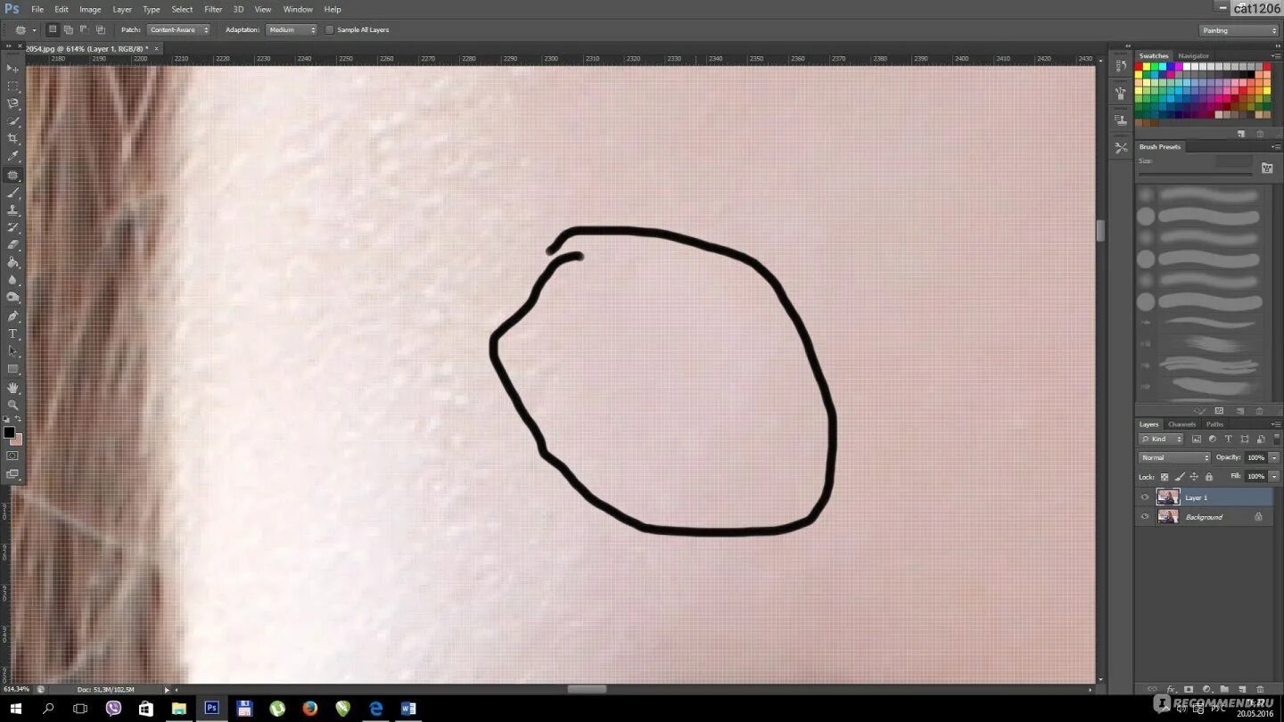This screenshot has height=722, width=1284.
Task: Select the Eraser tool
Action: 12,245
